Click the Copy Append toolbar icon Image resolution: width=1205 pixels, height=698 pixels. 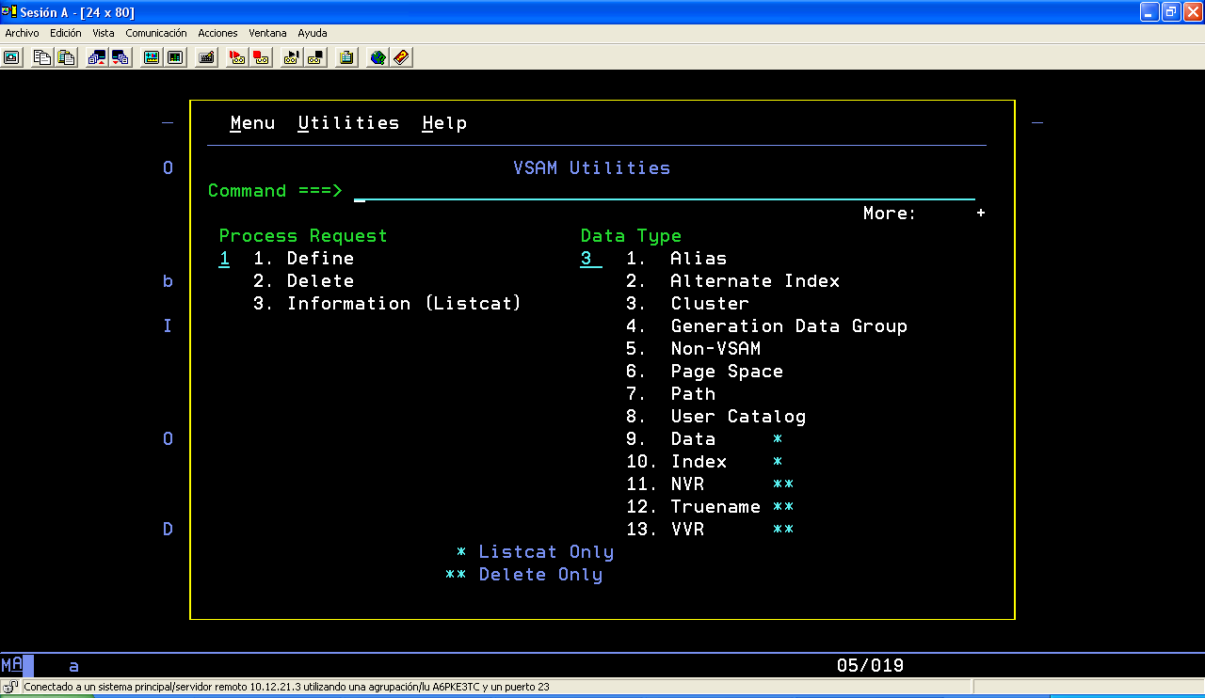coord(64,57)
